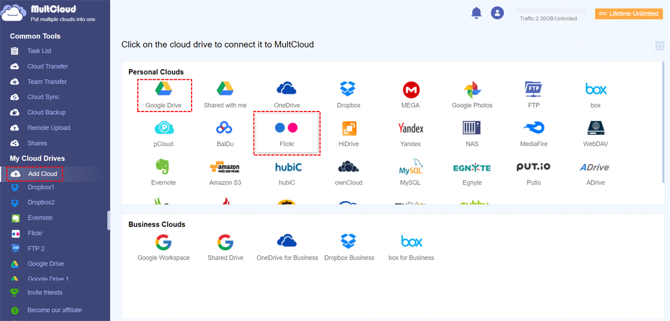Choose Dropbox cloud drive

pyautogui.click(x=348, y=94)
